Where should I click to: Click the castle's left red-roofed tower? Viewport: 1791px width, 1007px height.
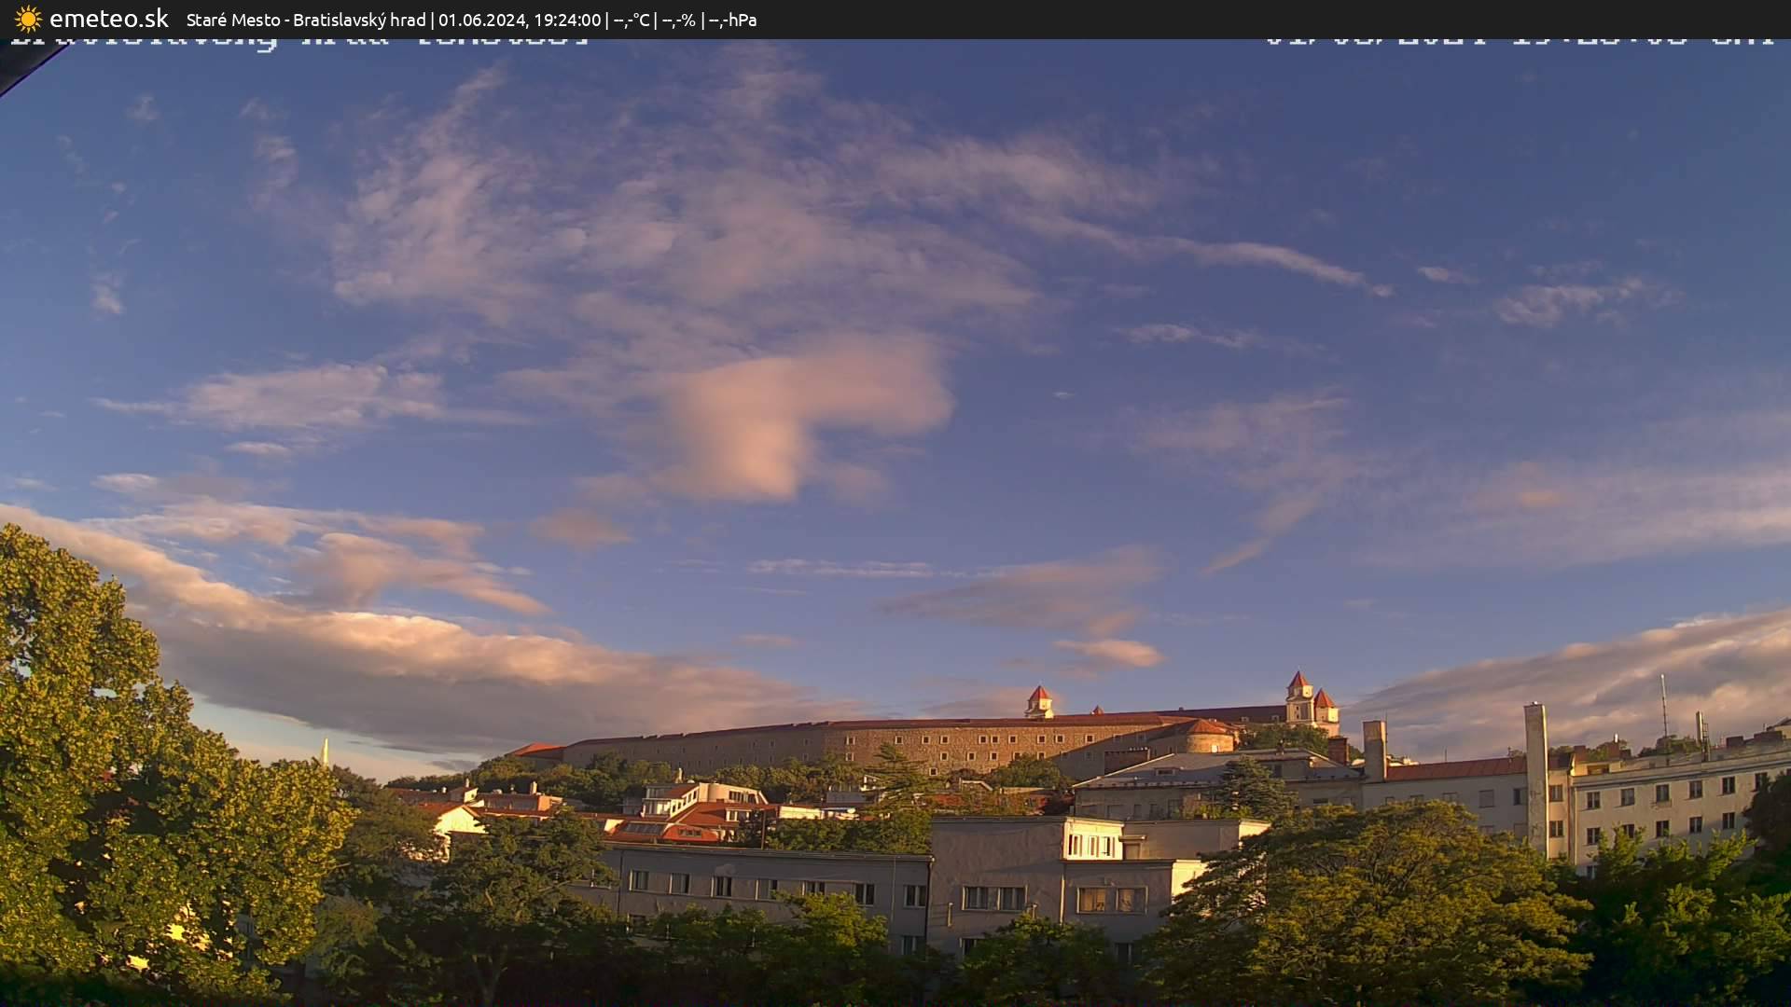1038,701
